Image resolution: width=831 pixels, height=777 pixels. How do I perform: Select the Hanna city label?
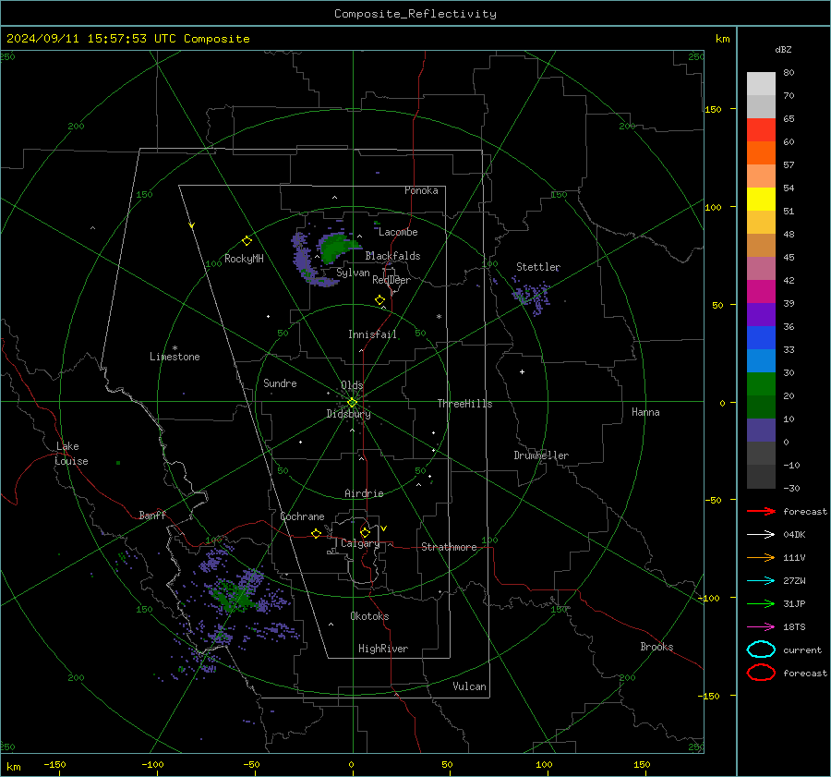[645, 412]
